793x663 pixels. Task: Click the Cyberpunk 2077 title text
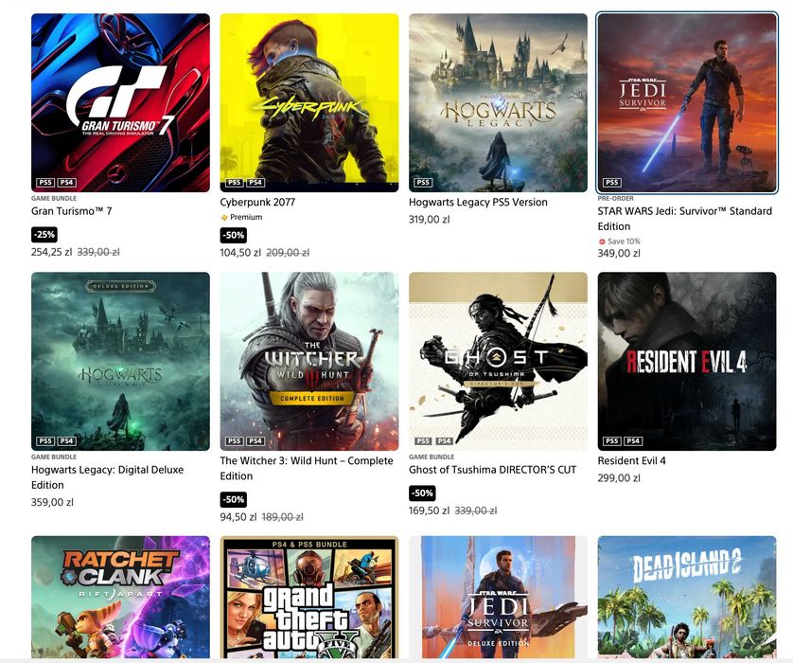[x=257, y=202]
